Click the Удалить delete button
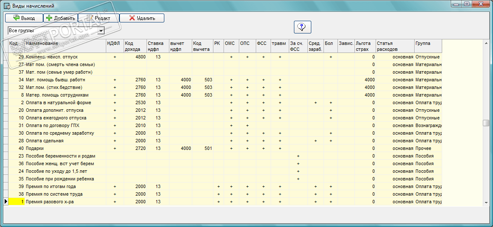Viewport: 493px width, 227px height. (142, 18)
